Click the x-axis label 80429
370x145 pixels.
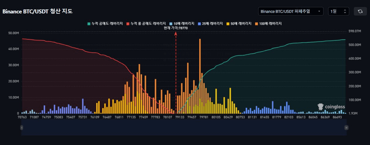point(228,117)
